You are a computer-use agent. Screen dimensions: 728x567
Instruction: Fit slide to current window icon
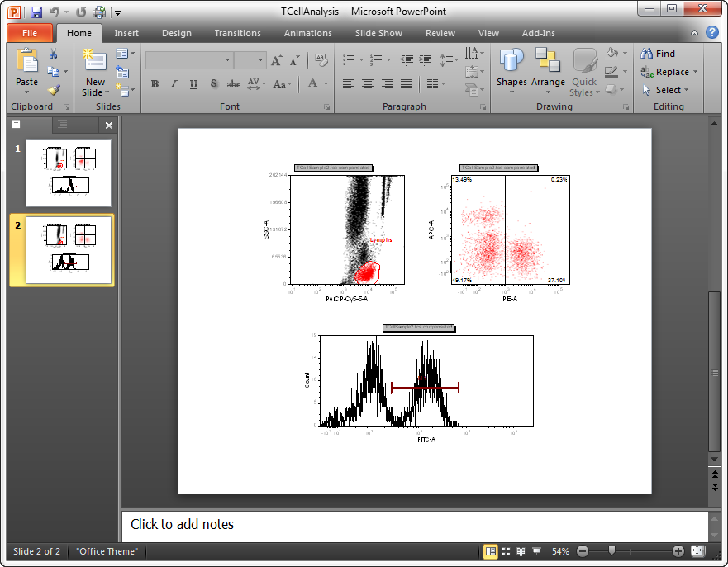(698, 551)
